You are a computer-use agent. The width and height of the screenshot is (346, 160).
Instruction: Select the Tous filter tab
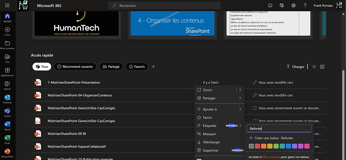coord(42,67)
